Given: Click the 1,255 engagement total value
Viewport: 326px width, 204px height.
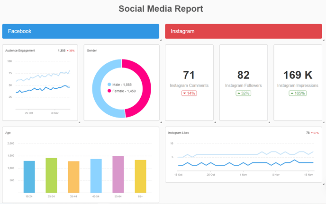Looking at the screenshot, I should click(x=62, y=51).
